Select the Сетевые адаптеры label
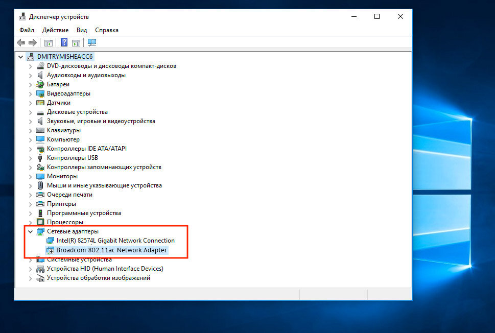 73,231
